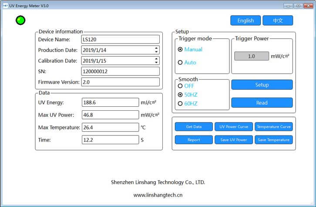
Task: Click Save Temperature button
Action: pyautogui.click(x=274, y=140)
